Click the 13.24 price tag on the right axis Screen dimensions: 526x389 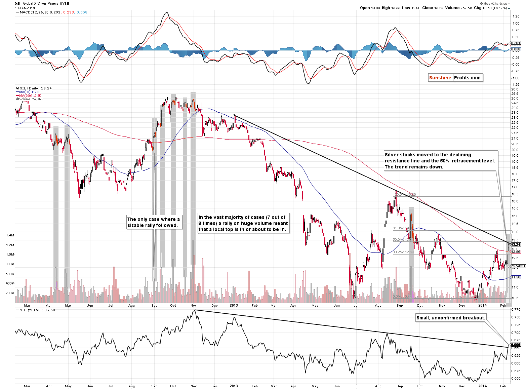516,244
